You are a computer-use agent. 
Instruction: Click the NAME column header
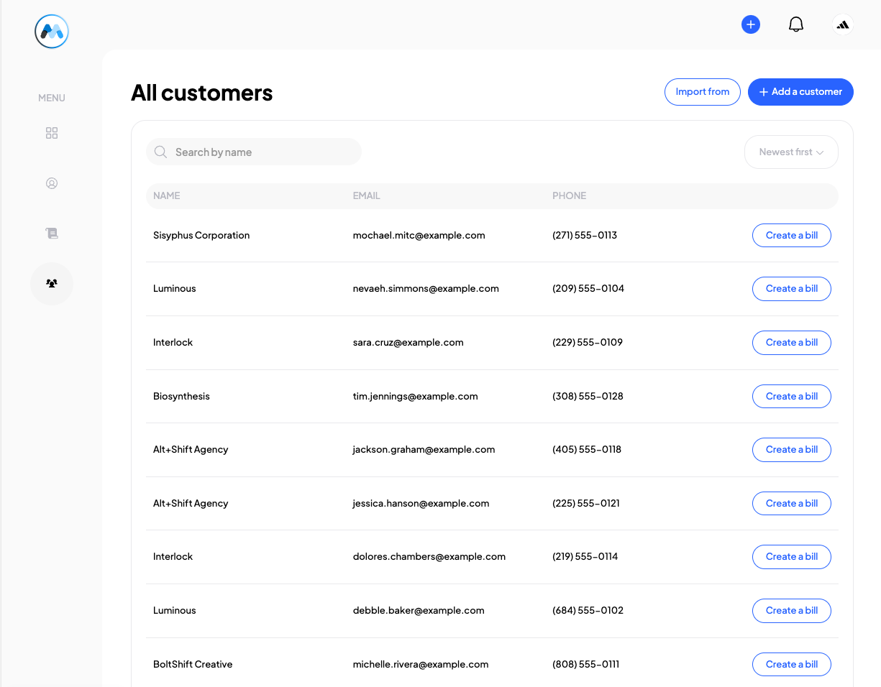coord(167,195)
